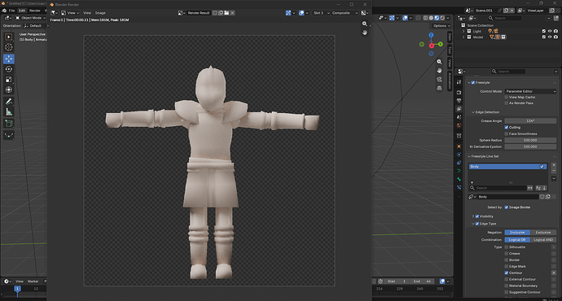The width and height of the screenshot is (562, 301).
Task: Click the Crease Angle value field
Action: [530, 121]
